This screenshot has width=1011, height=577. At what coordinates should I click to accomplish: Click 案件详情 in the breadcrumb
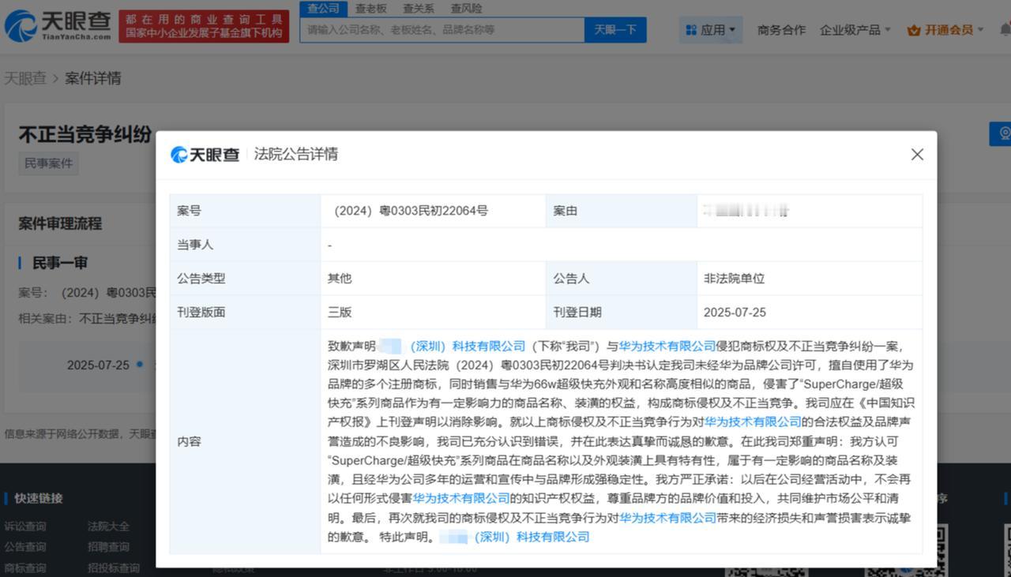click(x=92, y=78)
